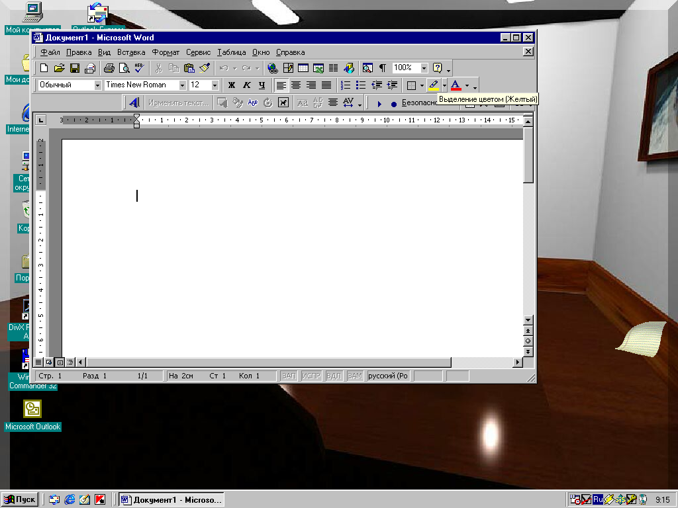
Task: Align text to the right
Action: click(311, 85)
